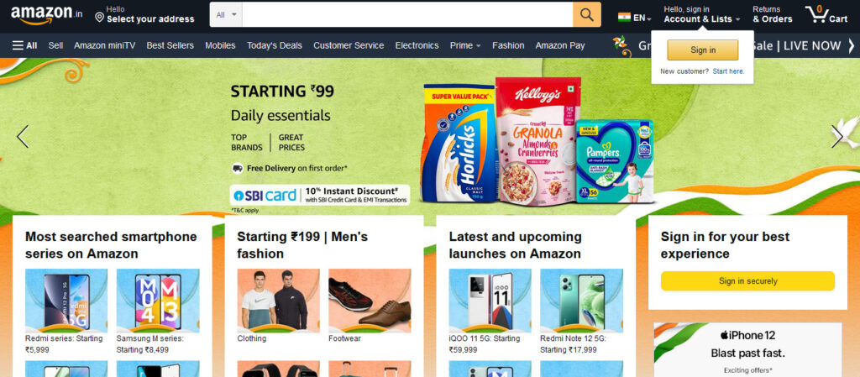Image resolution: width=860 pixels, height=377 pixels.
Task: Go to Today's Deals
Action: (275, 45)
